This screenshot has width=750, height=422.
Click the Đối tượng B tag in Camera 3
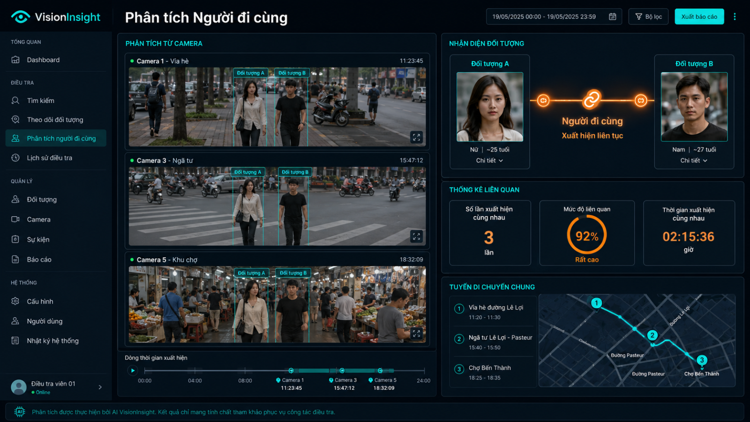[x=295, y=172]
